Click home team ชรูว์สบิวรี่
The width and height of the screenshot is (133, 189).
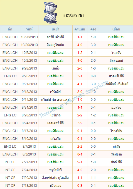tap(55, 170)
